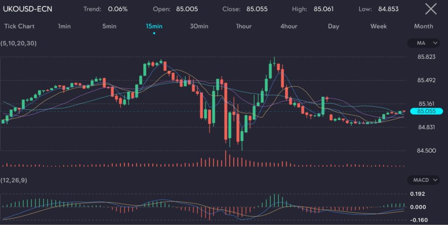
Task: Click the 84.500 price axis label
Action: point(427,151)
